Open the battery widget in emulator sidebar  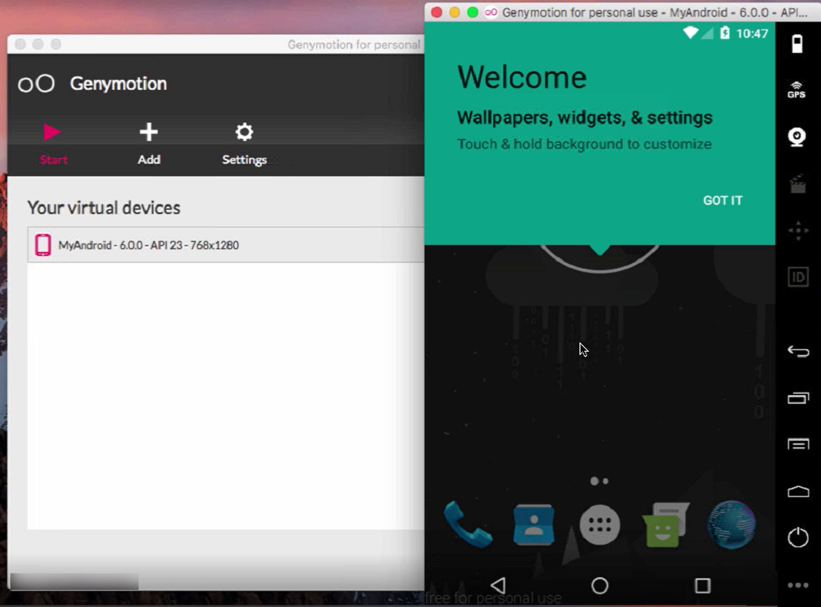click(x=797, y=44)
